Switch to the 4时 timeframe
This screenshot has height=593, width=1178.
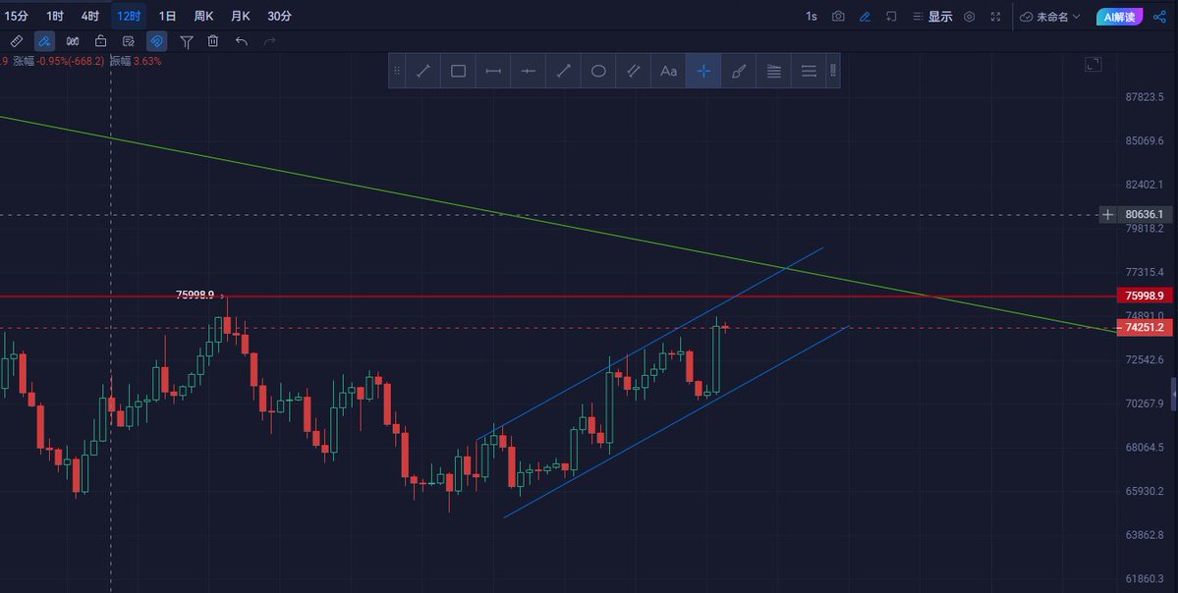[90, 16]
